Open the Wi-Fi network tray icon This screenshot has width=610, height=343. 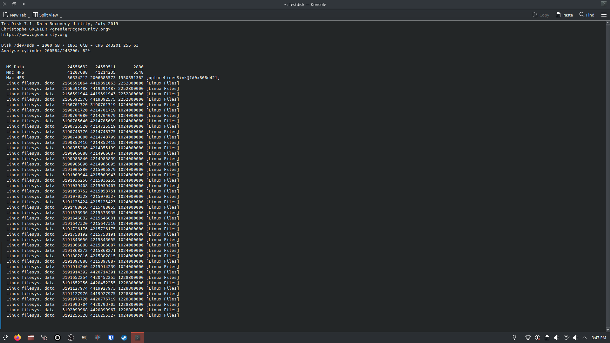pyautogui.click(x=566, y=338)
